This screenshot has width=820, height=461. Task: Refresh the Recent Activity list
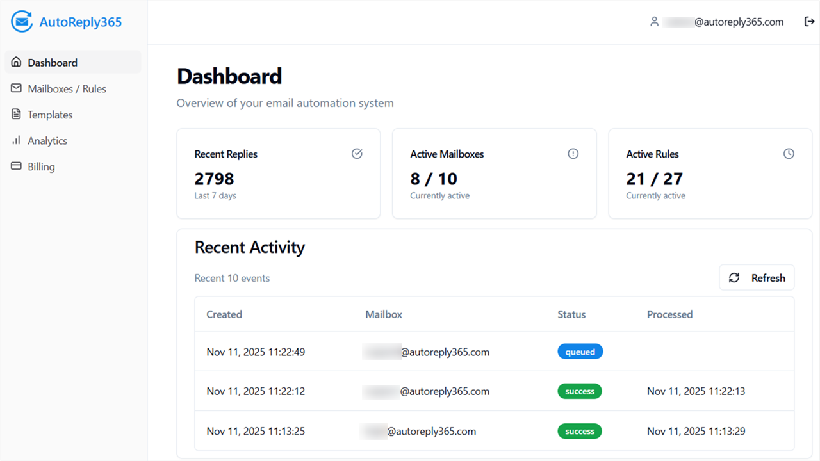tap(757, 278)
